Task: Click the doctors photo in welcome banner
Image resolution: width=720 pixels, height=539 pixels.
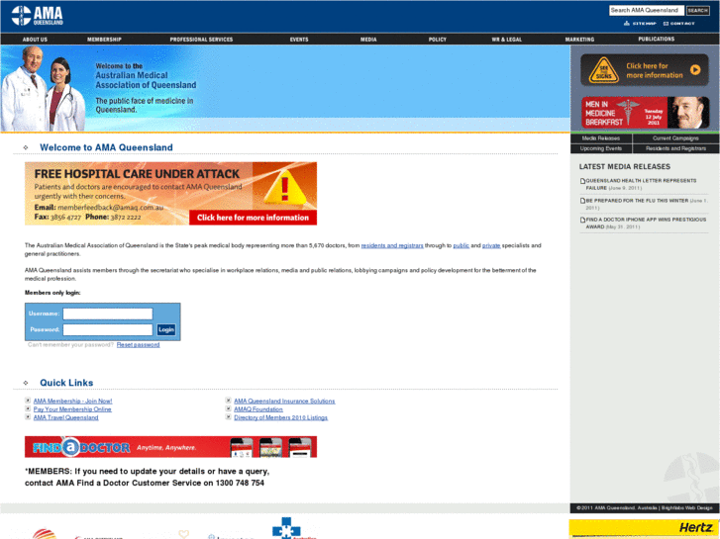Action: pos(43,89)
